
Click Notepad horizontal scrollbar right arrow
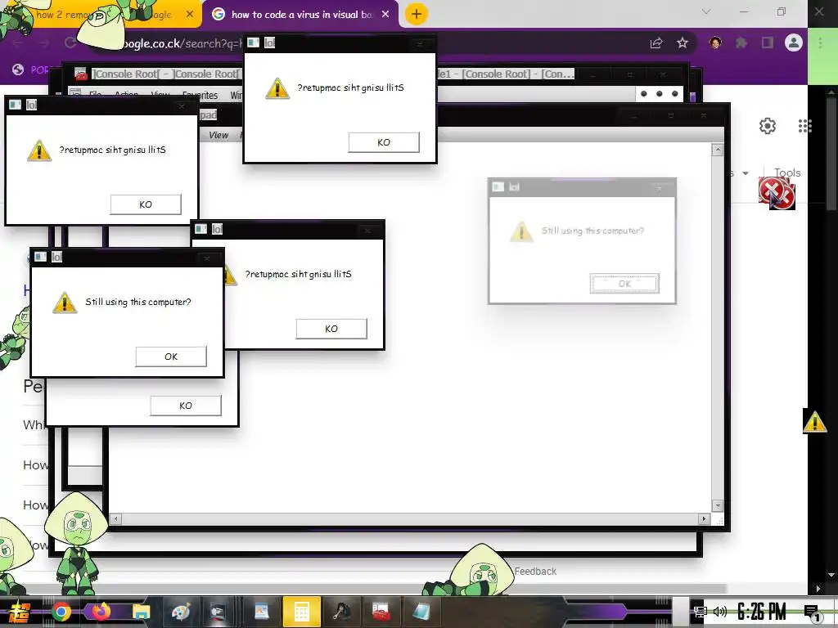coord(704,518)
